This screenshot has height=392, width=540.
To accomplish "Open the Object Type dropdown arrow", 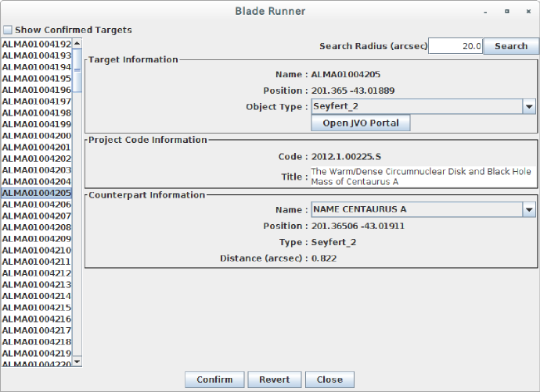I will pyautogui.click(x=529, y=107).
